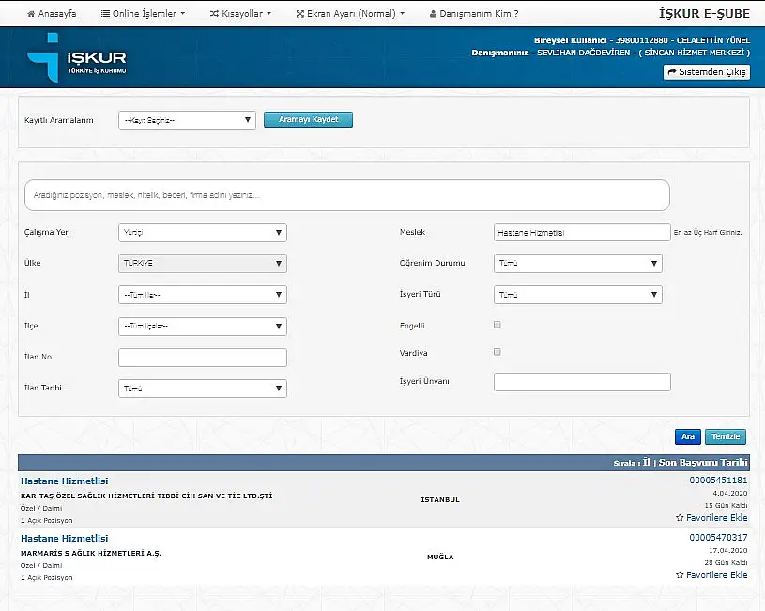The image size is (765, 611).
Task: Click the MUĞLA city text in results
Action: [440, 557]
